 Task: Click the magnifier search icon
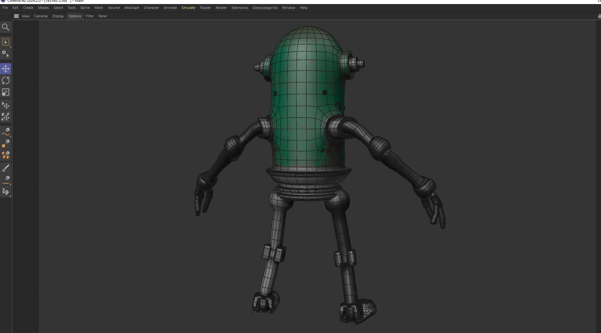tap(6, 27)
